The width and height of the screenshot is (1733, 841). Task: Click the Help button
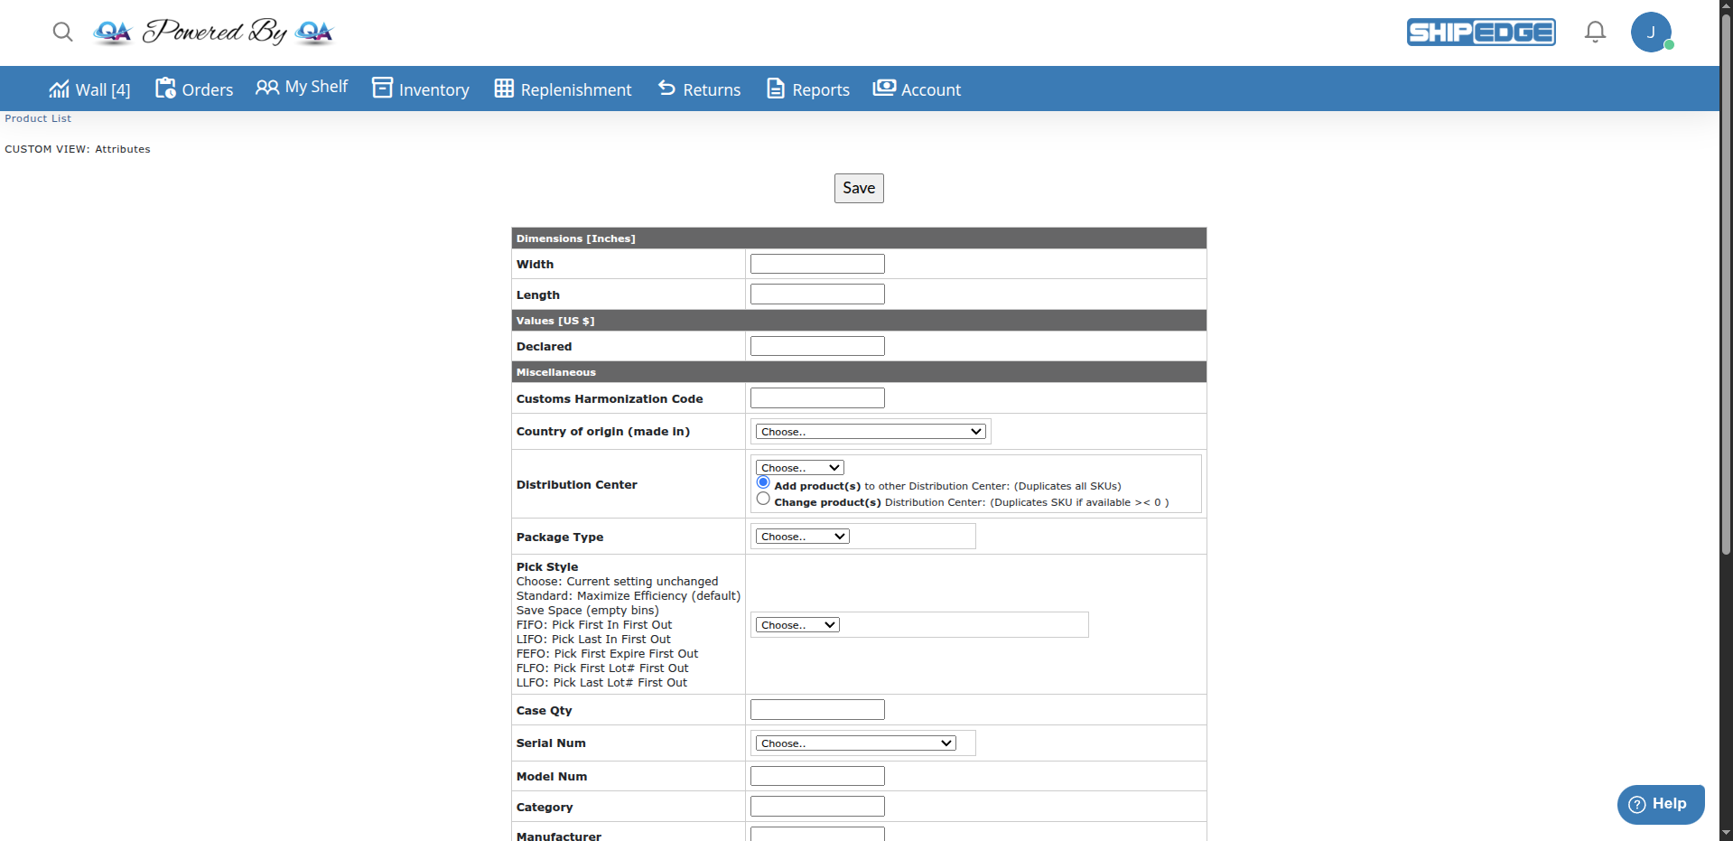(1660, 804)
